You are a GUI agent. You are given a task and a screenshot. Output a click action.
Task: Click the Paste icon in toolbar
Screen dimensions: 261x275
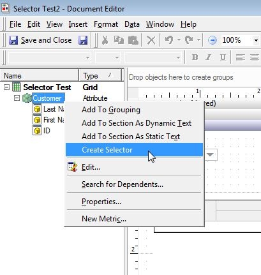pos(133,40)
